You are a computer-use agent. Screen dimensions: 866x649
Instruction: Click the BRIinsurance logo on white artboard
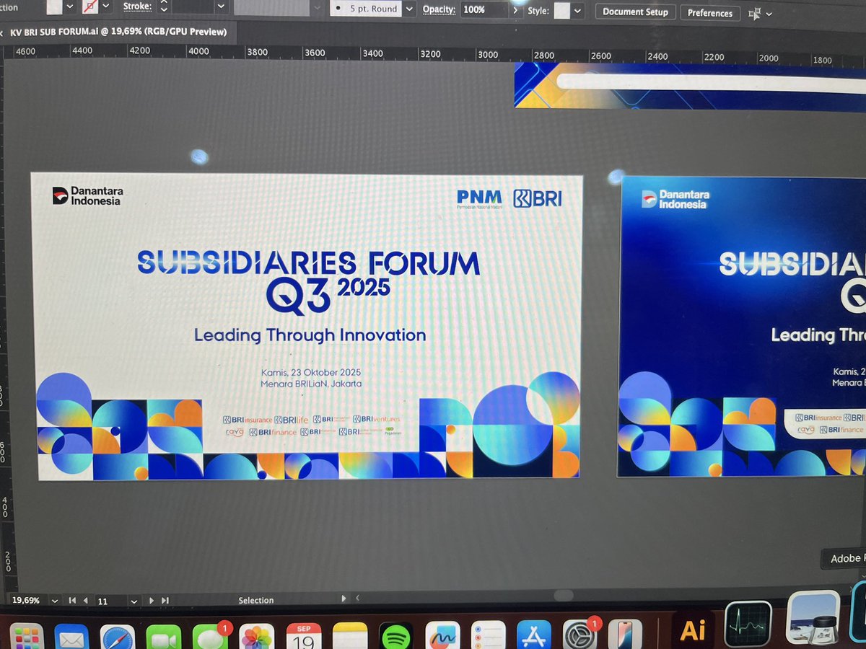coord(247,419)
